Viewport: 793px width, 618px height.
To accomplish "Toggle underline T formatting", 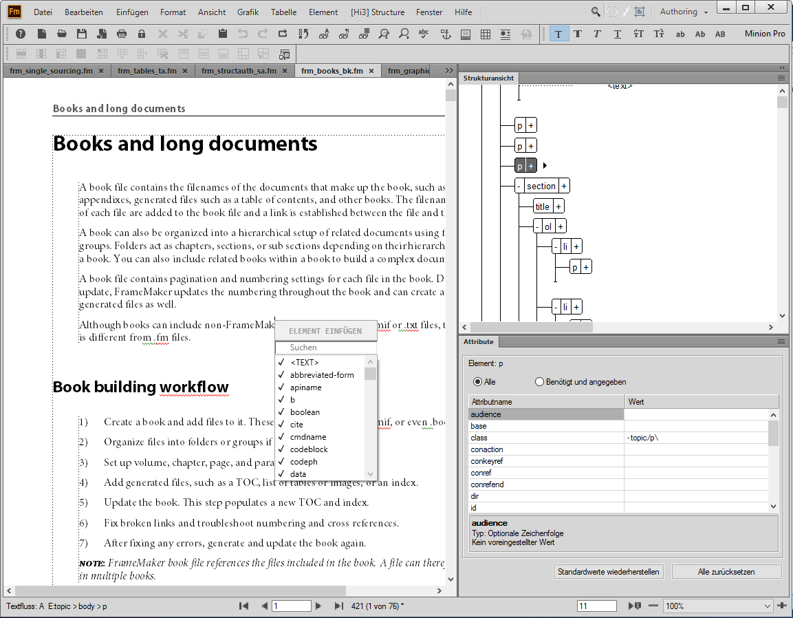I will pos(618,34).
